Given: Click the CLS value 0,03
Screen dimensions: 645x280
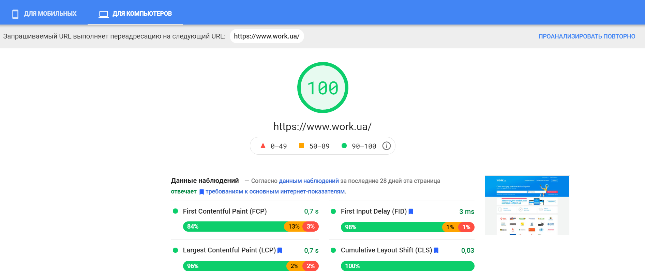Looking at the screenshot, I should click(468, 250).
